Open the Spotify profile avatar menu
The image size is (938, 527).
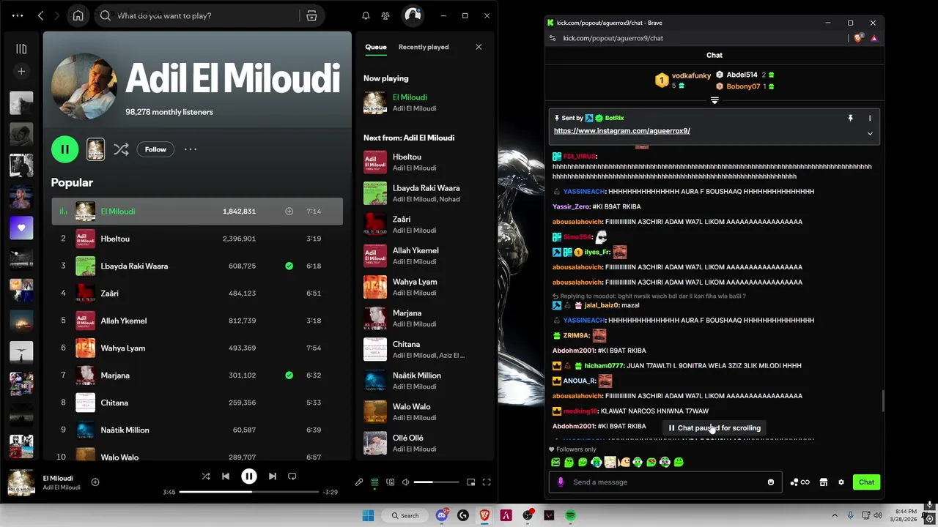pos(413,15)
